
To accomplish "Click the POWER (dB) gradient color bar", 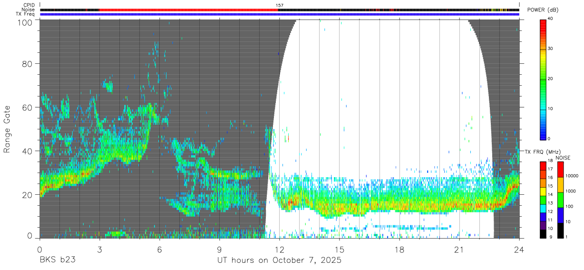I will tap(543, 79).
